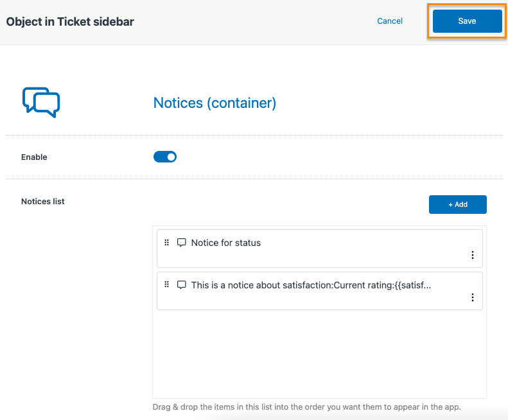Click the empty area of notices list
Viewport: 508px width, 420px height.
click(319, 354)
